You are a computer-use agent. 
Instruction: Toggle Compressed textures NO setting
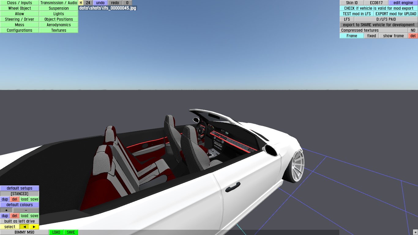pos(413,30)
